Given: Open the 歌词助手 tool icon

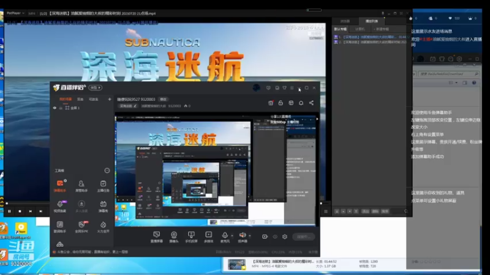Looking at the screenshot, I should pos(60,227).
